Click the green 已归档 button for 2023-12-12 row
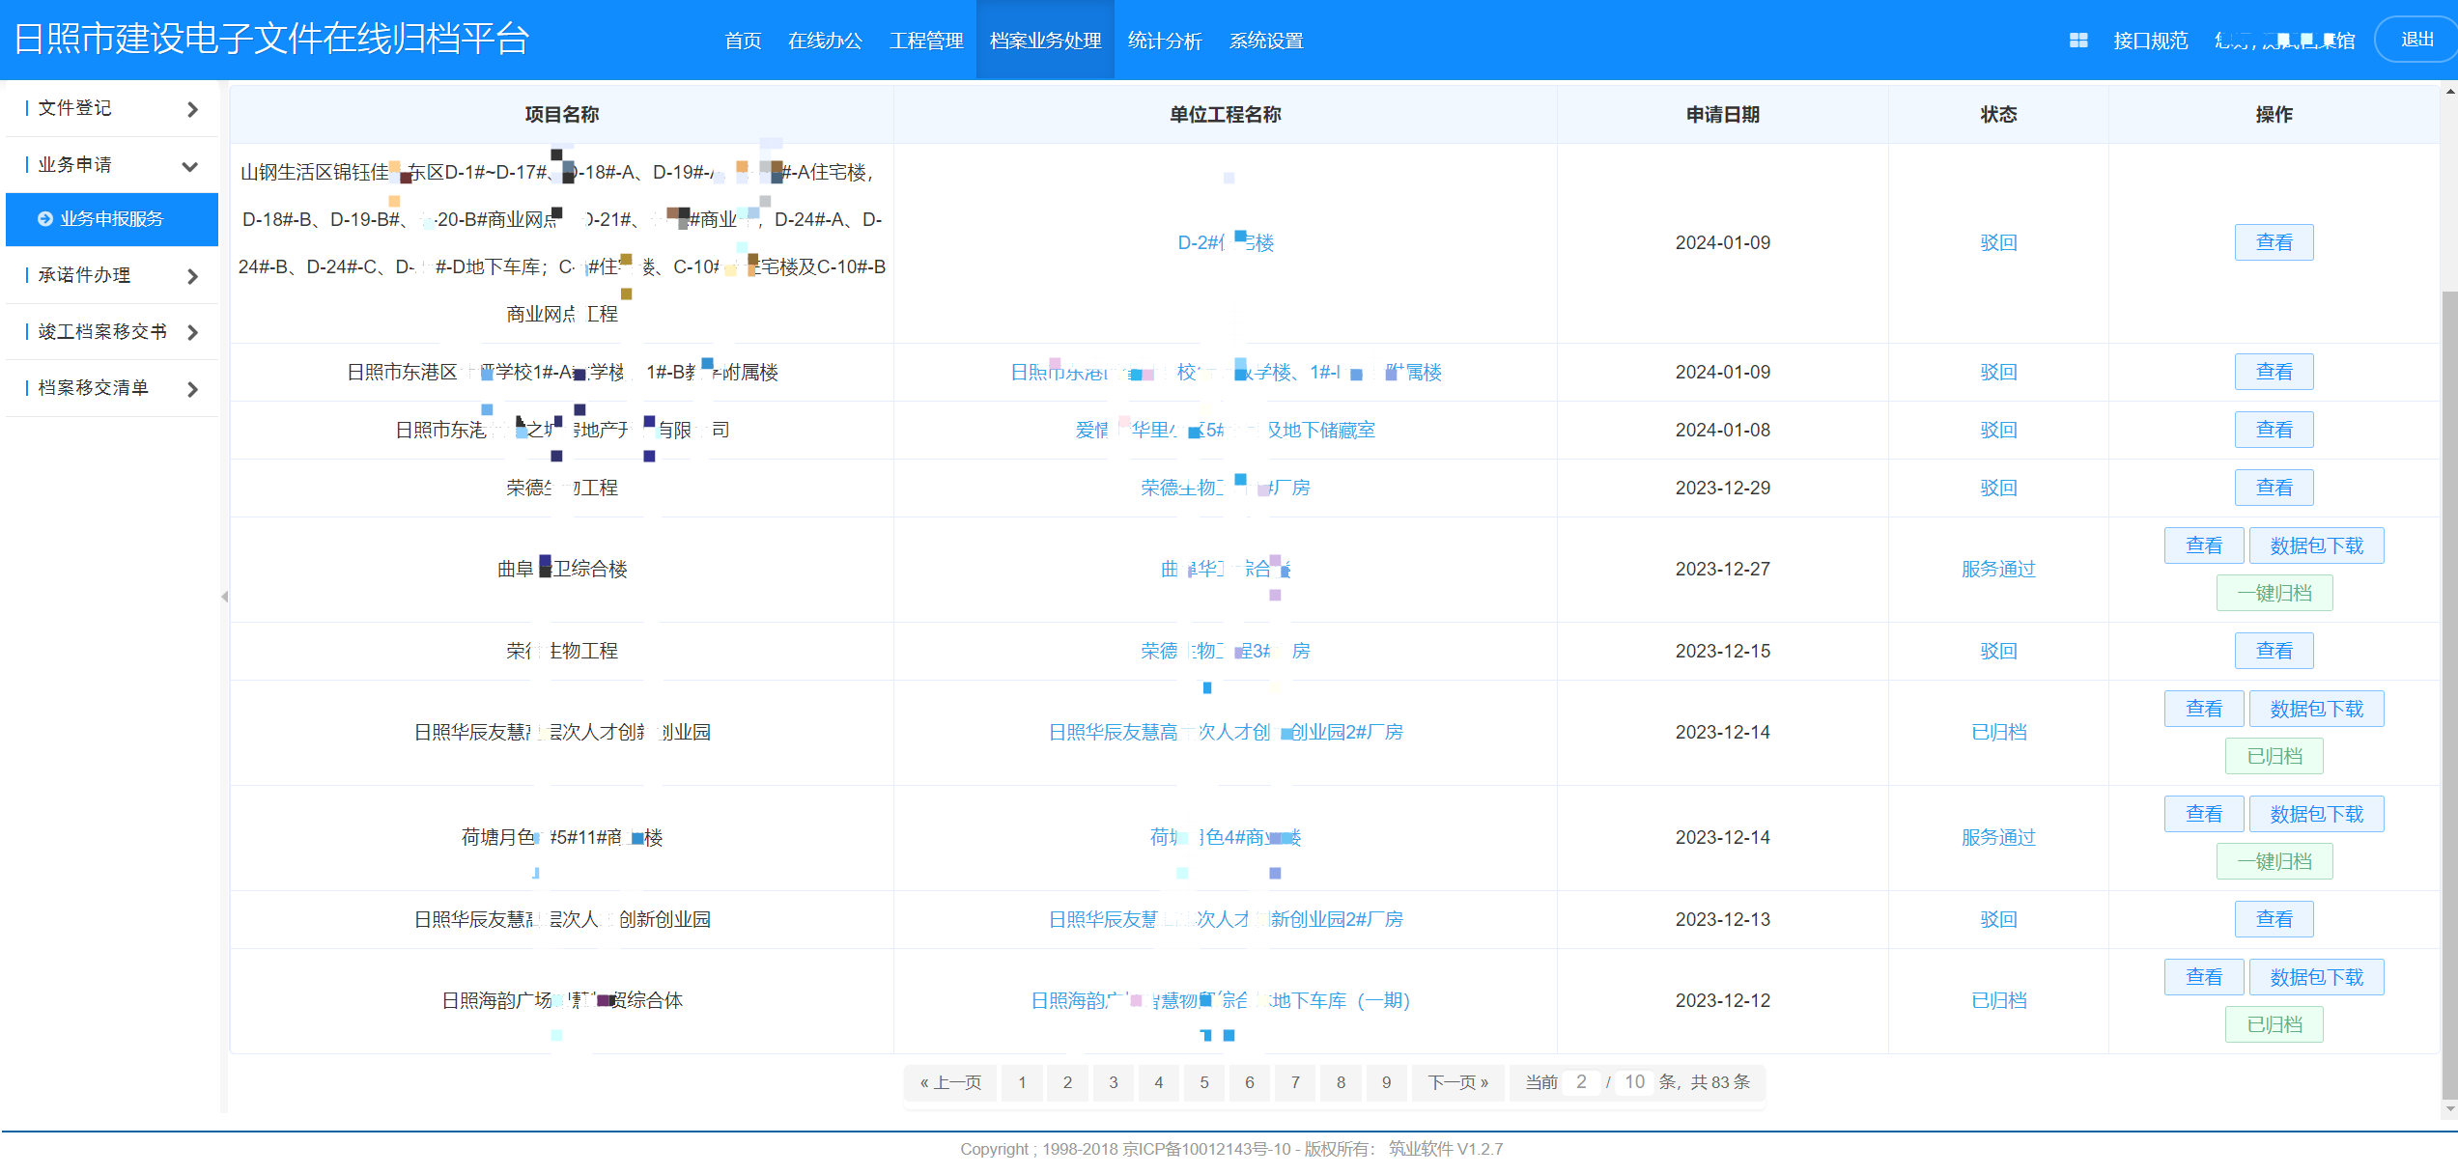The height and width of the screenshot is (1174, 2458). coord(2274,1024)
